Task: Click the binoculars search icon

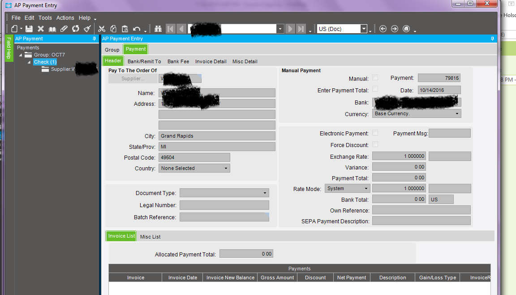Action: pyautogui.click(x=158, y=29)
